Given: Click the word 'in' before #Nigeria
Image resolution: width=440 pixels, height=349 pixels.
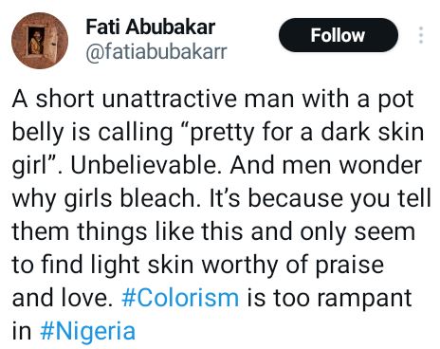Looking at the screenshot, I should pos(22,331).
